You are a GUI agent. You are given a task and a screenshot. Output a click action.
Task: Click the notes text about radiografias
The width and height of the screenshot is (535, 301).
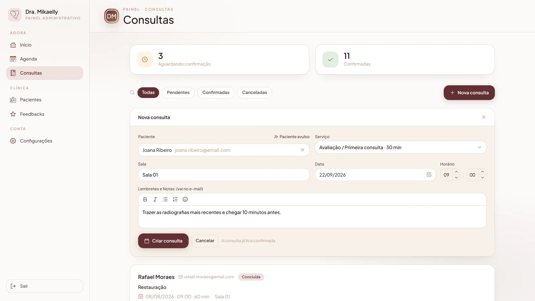pyautogui.click(x=212, y=212)
